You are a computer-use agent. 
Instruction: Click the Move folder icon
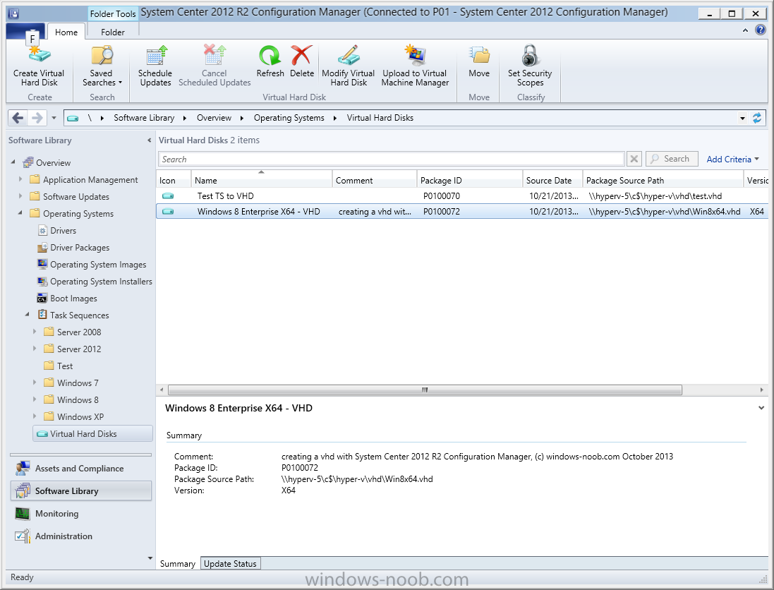(x=479, y=55)
